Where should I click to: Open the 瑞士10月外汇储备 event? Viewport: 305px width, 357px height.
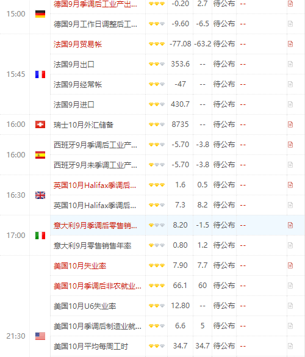click(x=84, y=124)
